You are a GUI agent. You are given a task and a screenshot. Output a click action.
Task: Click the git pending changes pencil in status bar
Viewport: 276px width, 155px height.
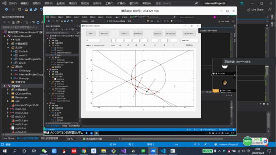tap(207, 144)
